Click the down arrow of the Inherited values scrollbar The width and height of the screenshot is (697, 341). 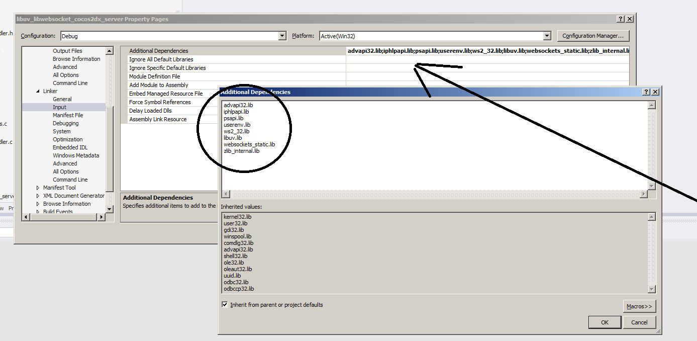point(652,289)
